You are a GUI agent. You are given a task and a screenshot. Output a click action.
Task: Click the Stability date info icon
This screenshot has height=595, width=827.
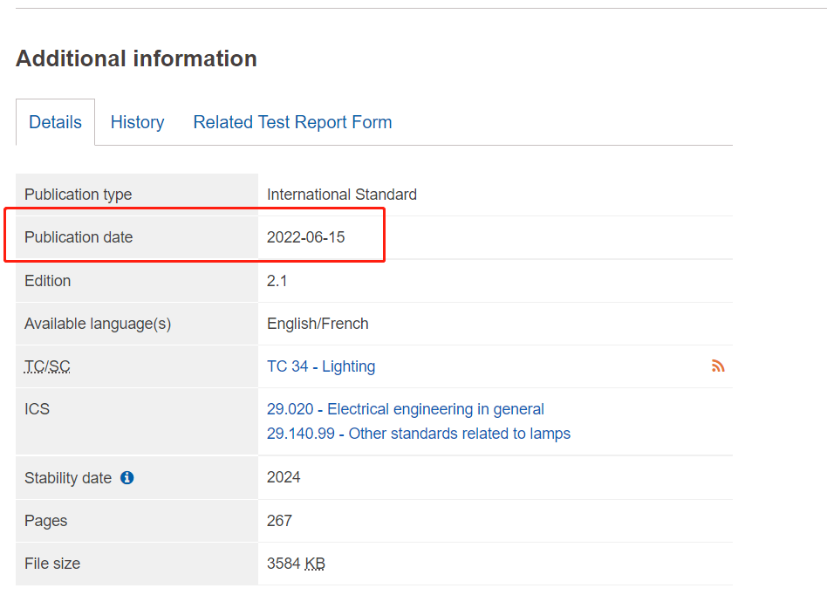127,477
